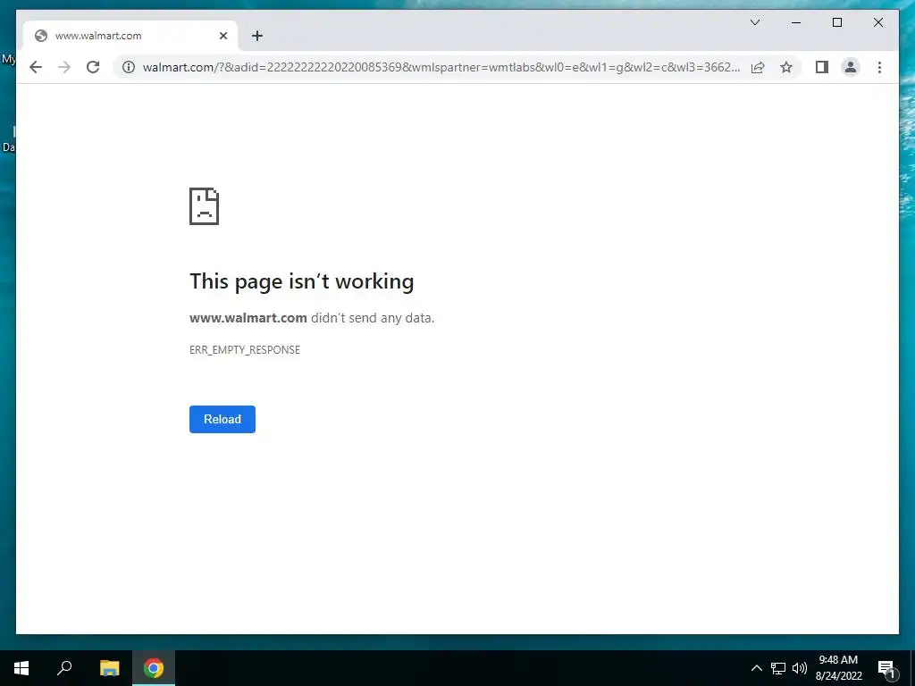
Task: Click the sad page error icon
Action: click(205, 206)
